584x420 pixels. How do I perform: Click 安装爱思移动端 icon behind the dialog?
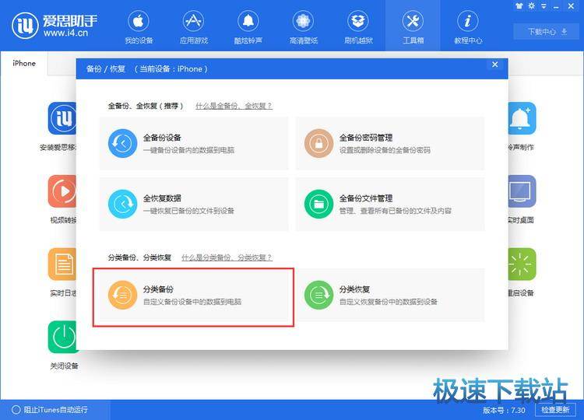click(62, 118)
